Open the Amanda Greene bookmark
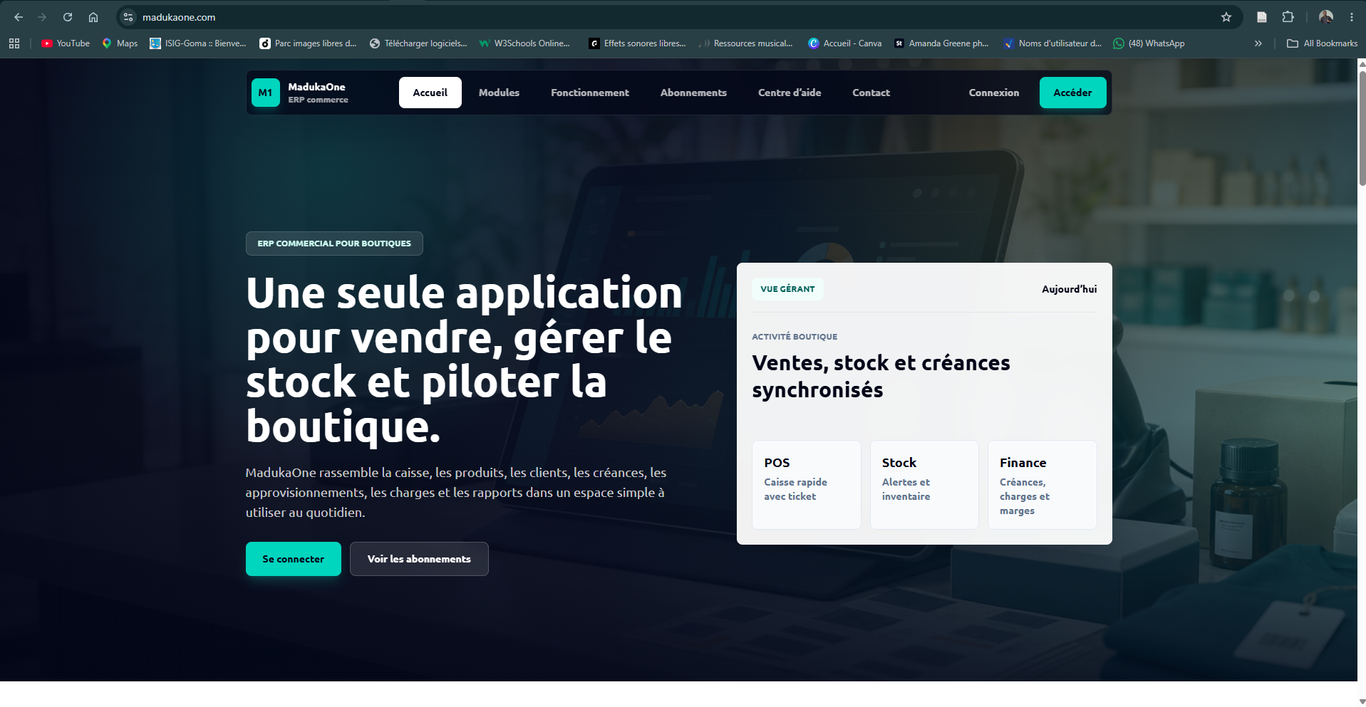 [941, 43]
